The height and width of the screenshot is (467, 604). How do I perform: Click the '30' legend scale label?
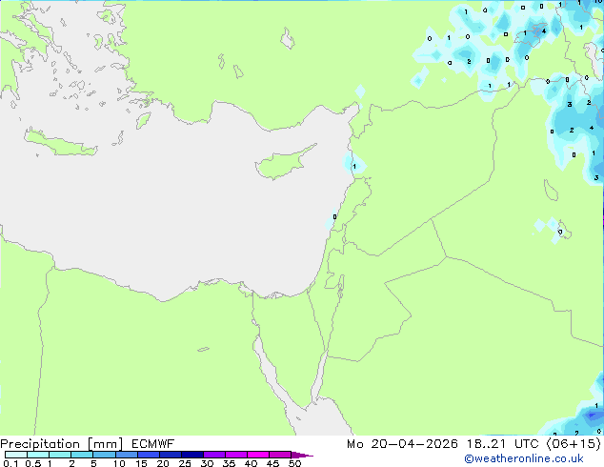(x=207, y=463)
